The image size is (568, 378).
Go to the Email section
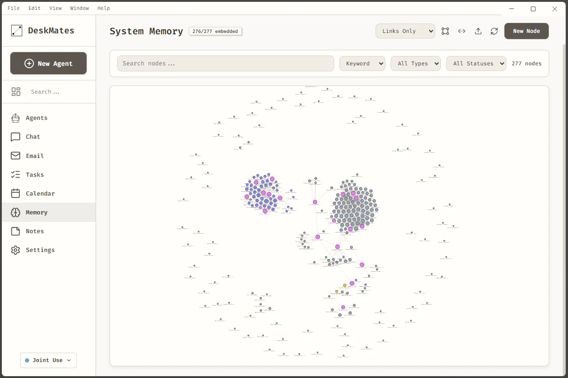[x=48, y=156]
